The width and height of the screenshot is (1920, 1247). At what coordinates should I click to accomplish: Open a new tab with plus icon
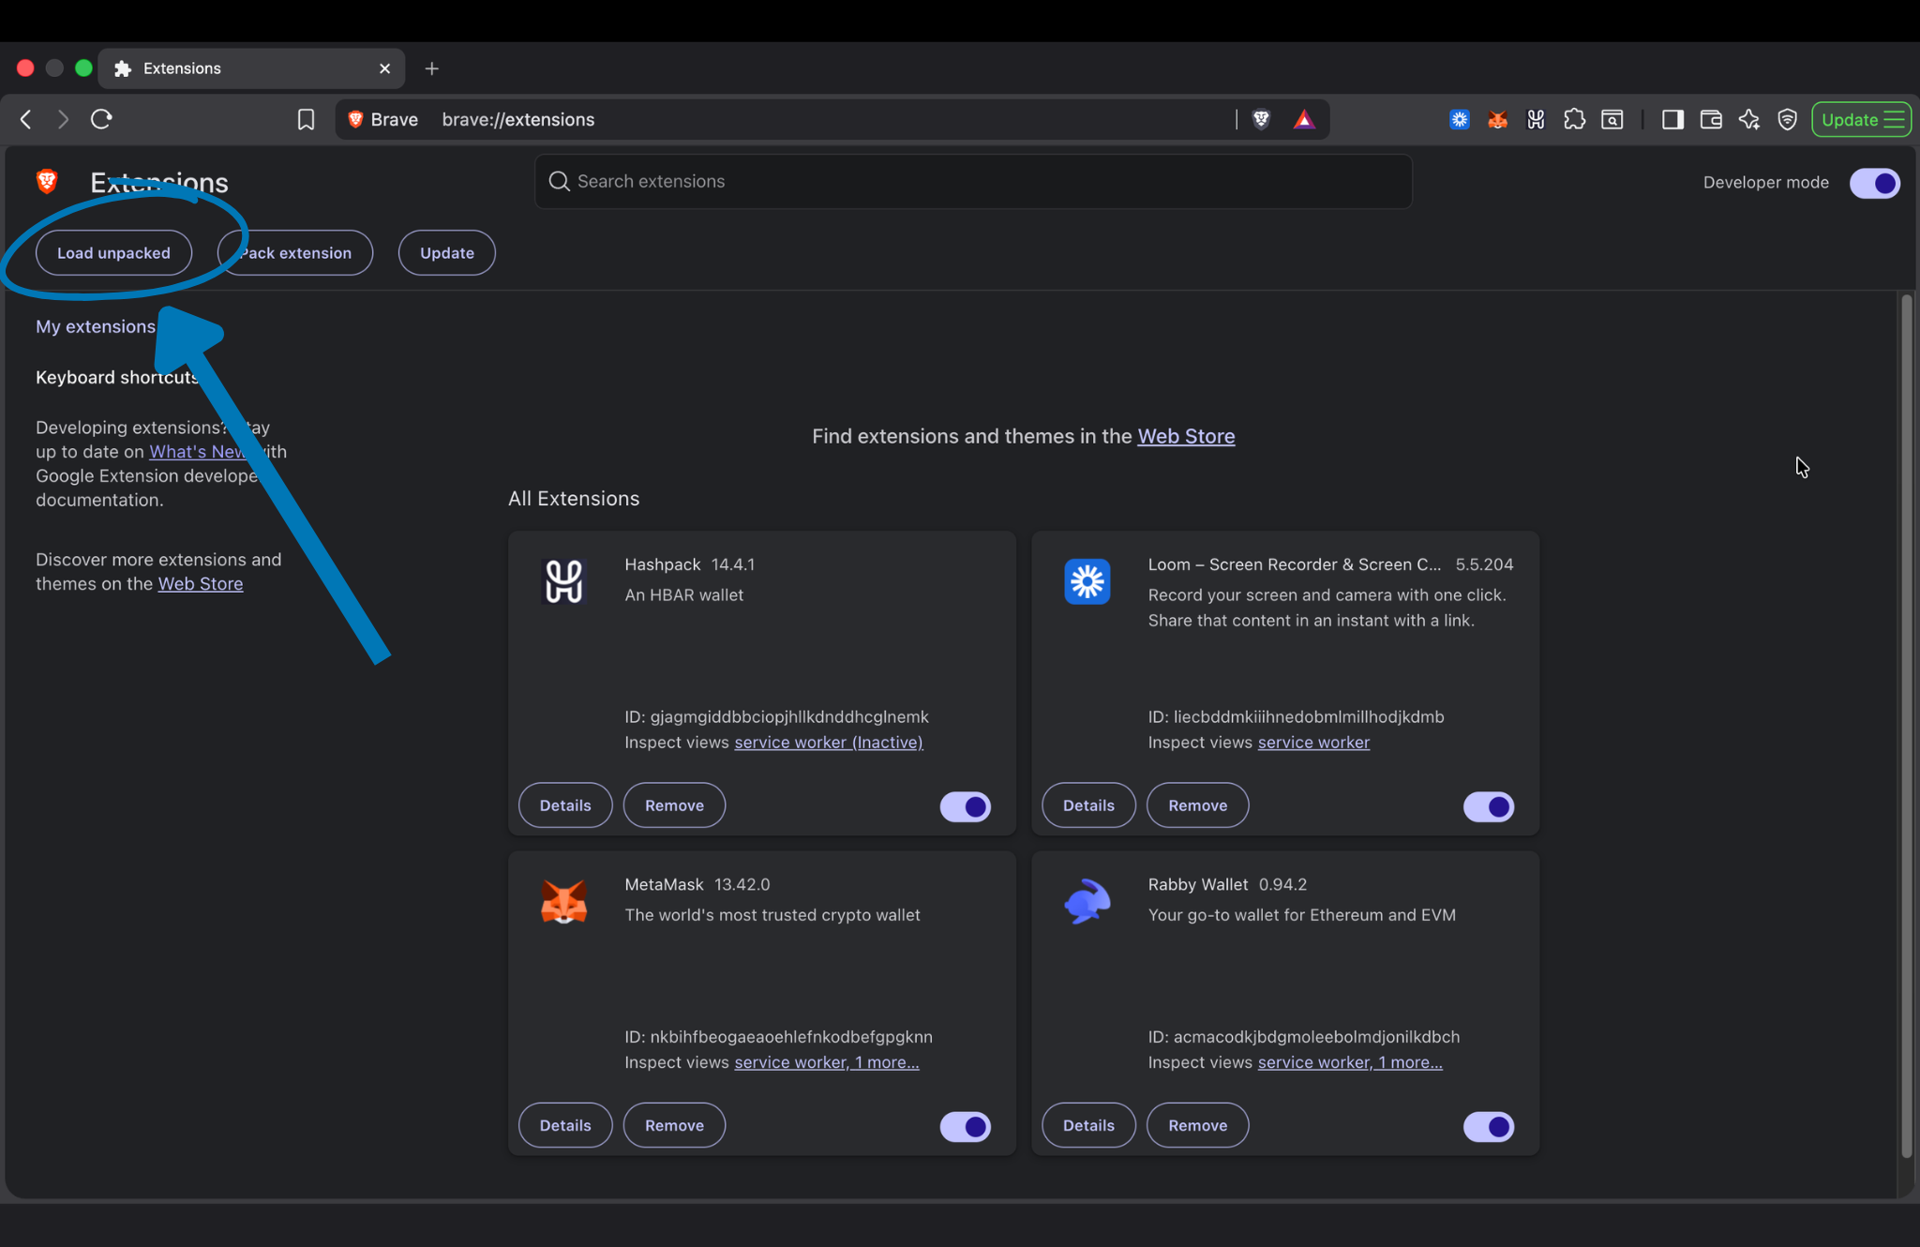pyautogui.click(x=431, y=68)
